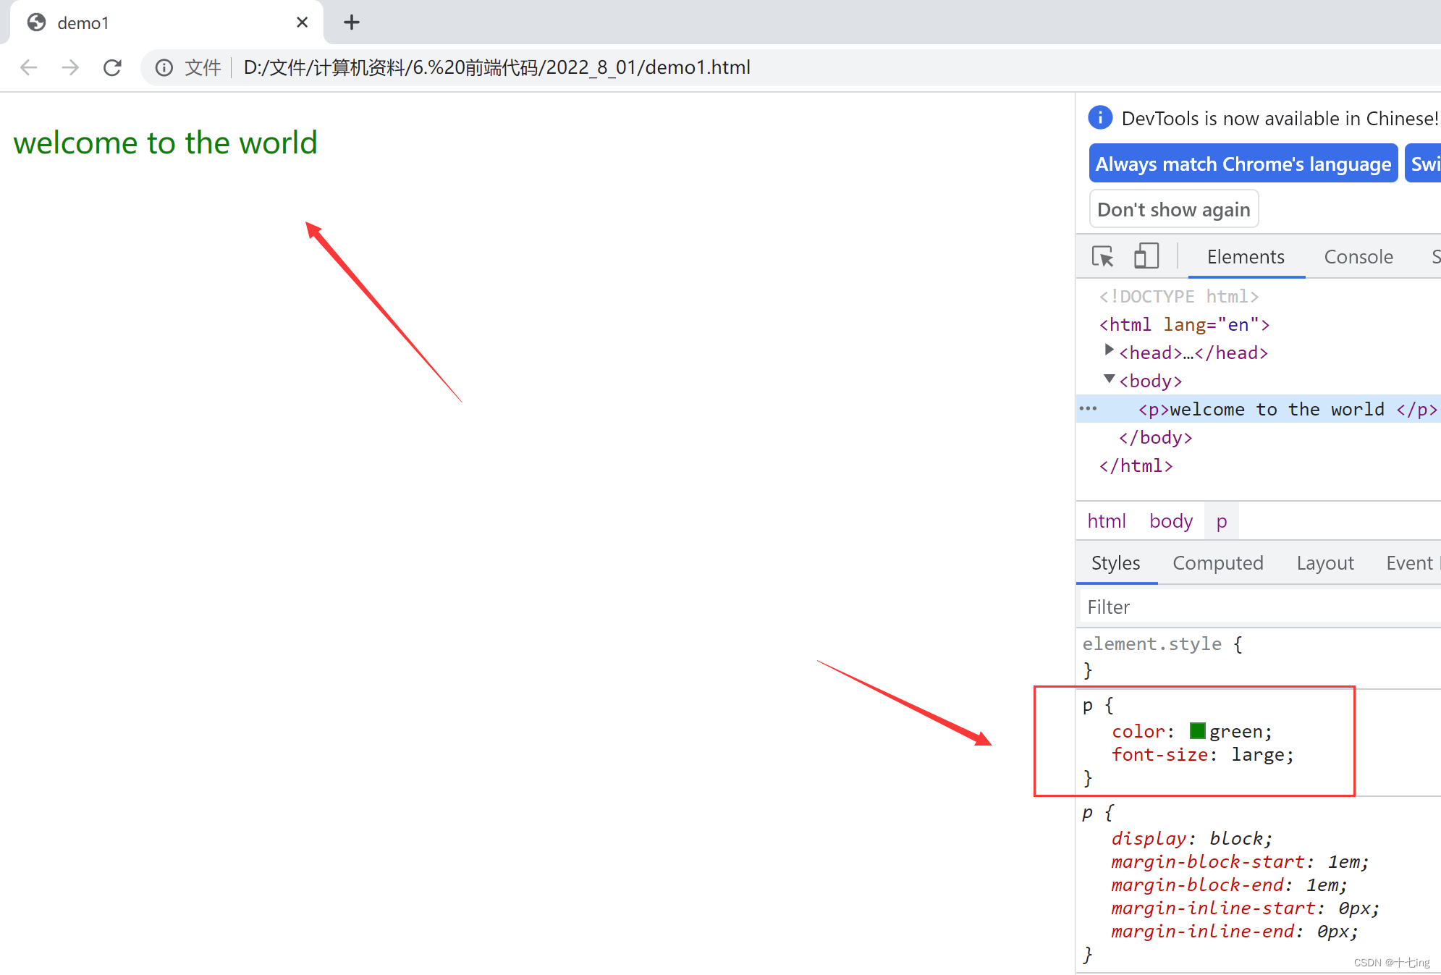The height and width of the screenshot is (975, 1441).
Task: Open the Computed styles tab
Action: (1217, 562)
